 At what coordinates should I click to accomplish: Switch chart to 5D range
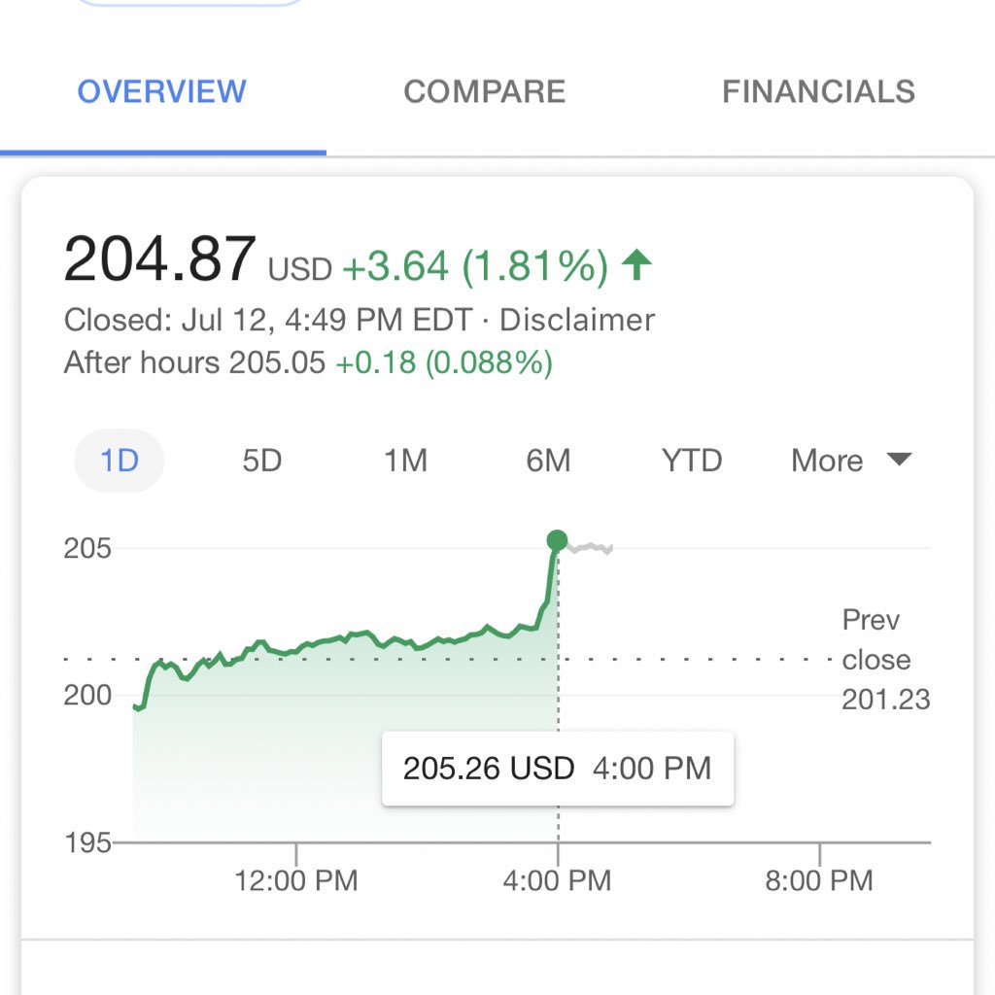click(x=261, y=460)
